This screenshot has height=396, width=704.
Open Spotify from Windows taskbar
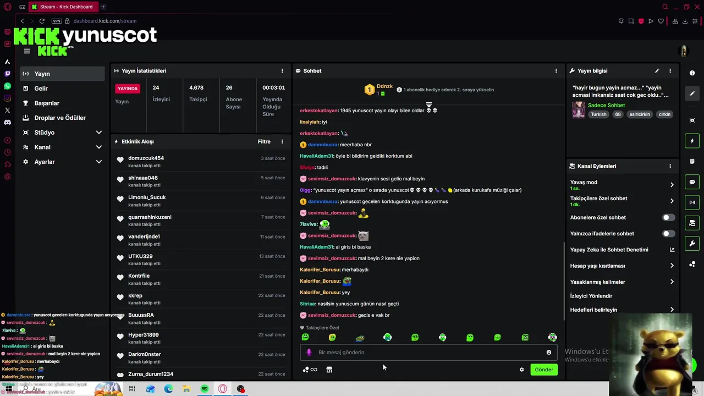205,389
